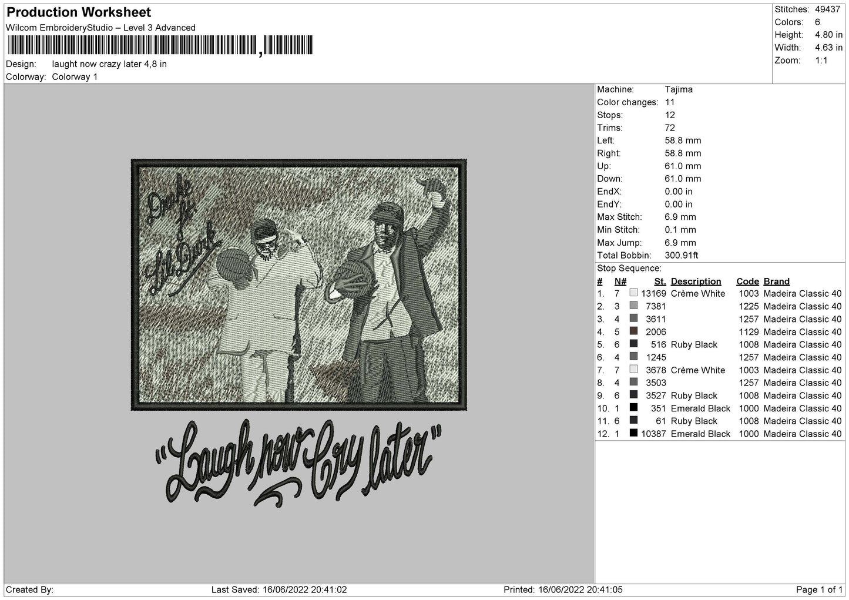Click the 'Production Worksheet' title
Image resolution: width=849 pixels, height=600 pixels.
79,12
